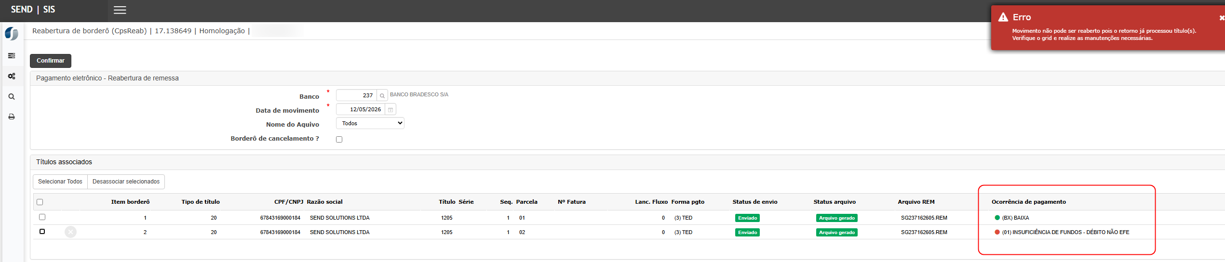Click the warning triangle in Erro alert
Image resolution: width=1225 pixels, height=262 pixels.
tap(1003, 17)
